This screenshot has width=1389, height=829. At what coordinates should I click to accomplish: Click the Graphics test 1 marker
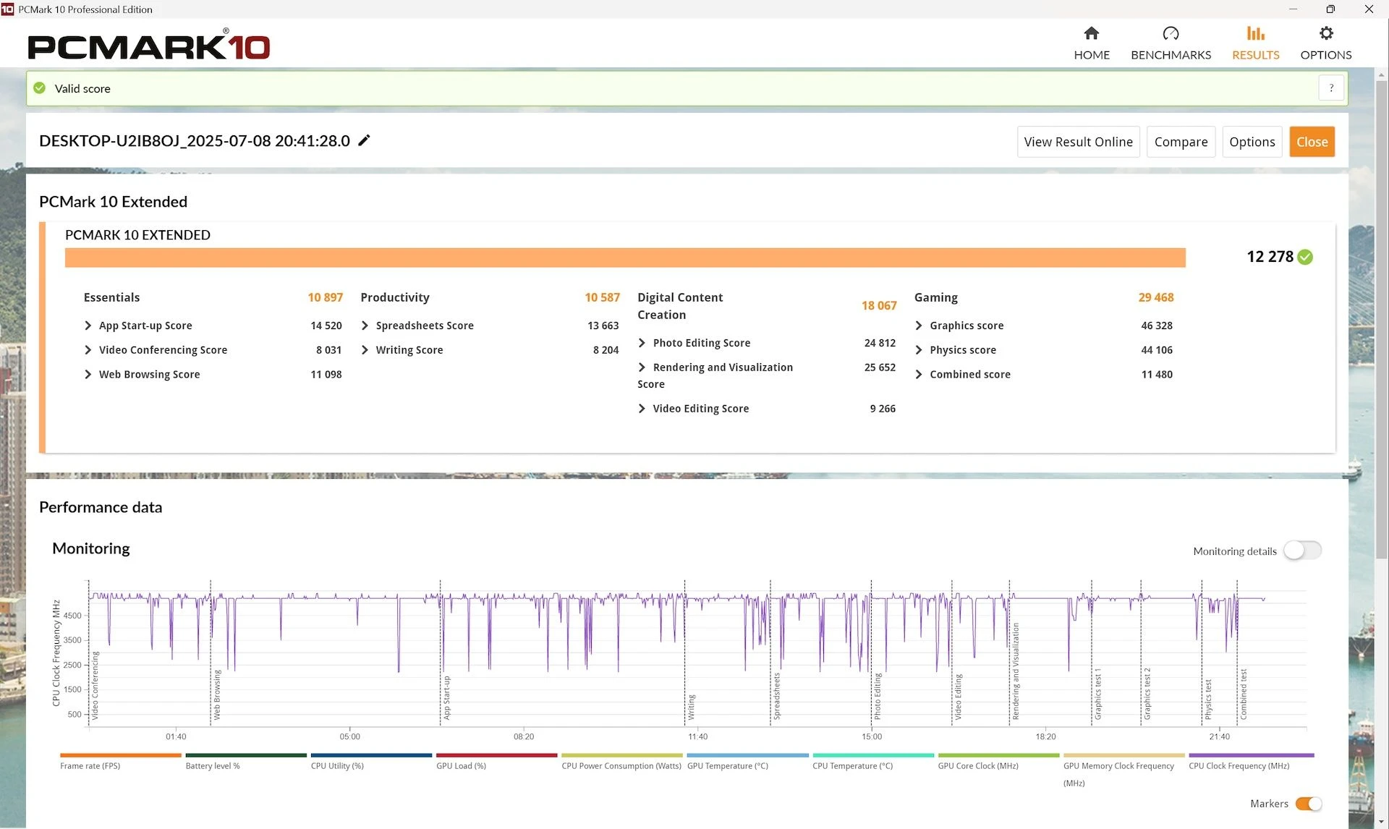point(1097,694)
